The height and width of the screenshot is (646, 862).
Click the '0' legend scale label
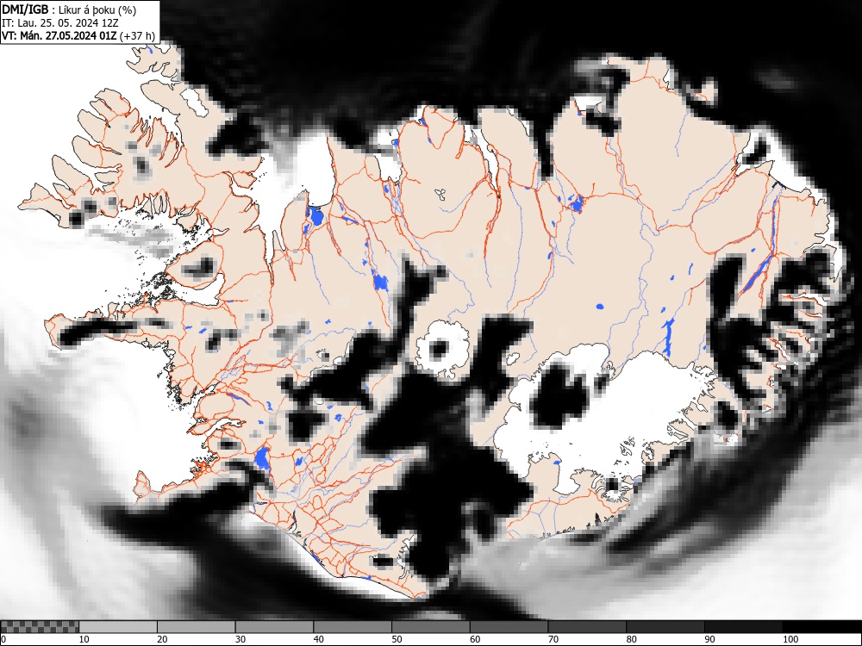click(3, 639)
